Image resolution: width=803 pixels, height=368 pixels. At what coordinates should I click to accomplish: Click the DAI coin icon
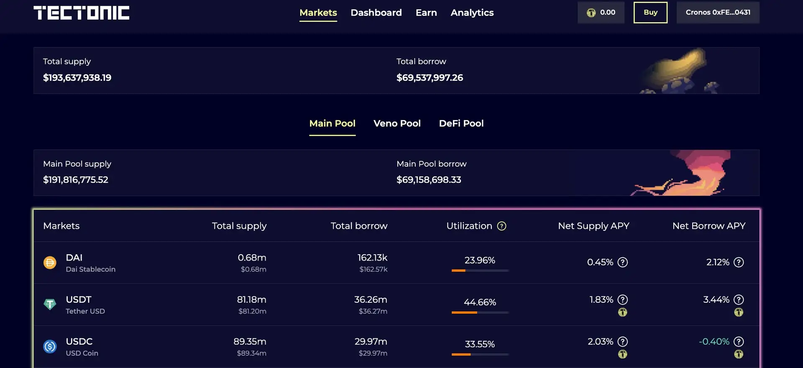50,263
